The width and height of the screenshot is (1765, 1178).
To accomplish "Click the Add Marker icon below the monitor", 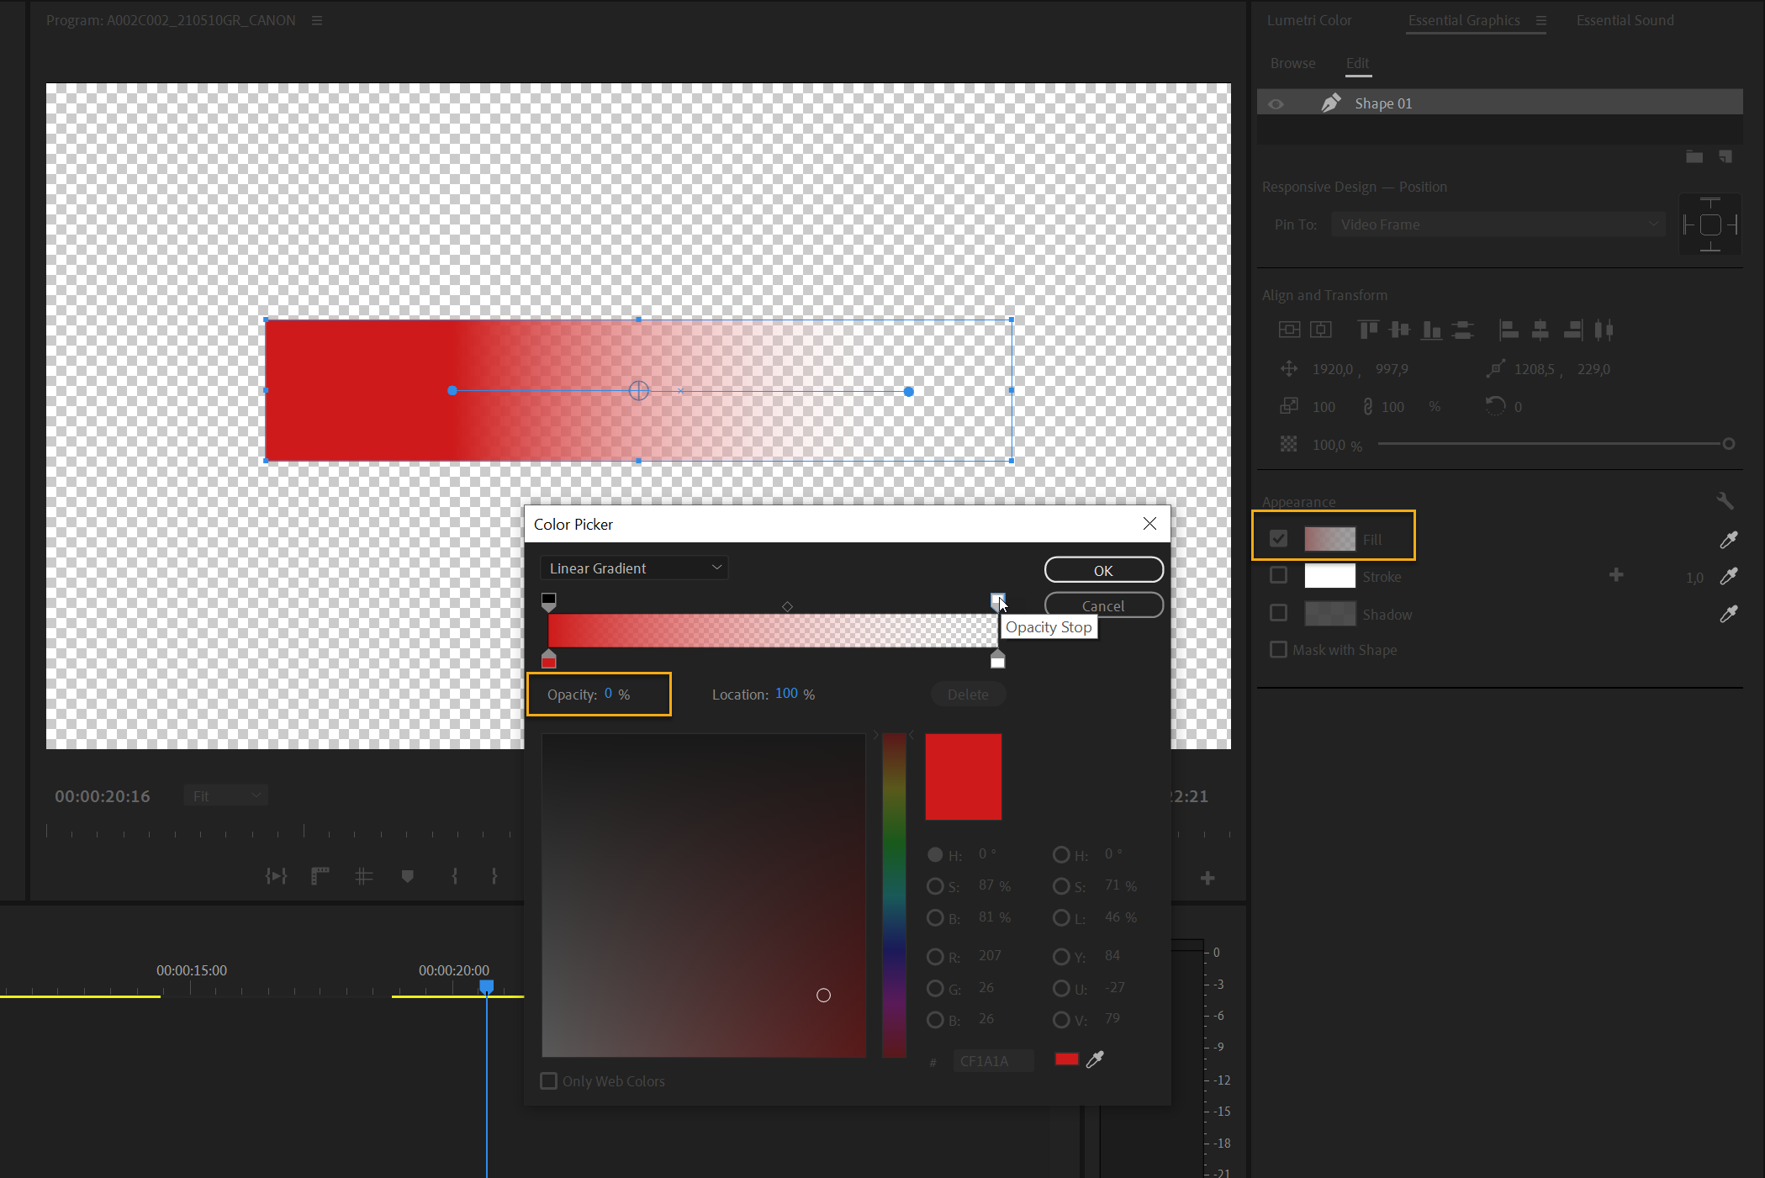I will tap(408, 875).
